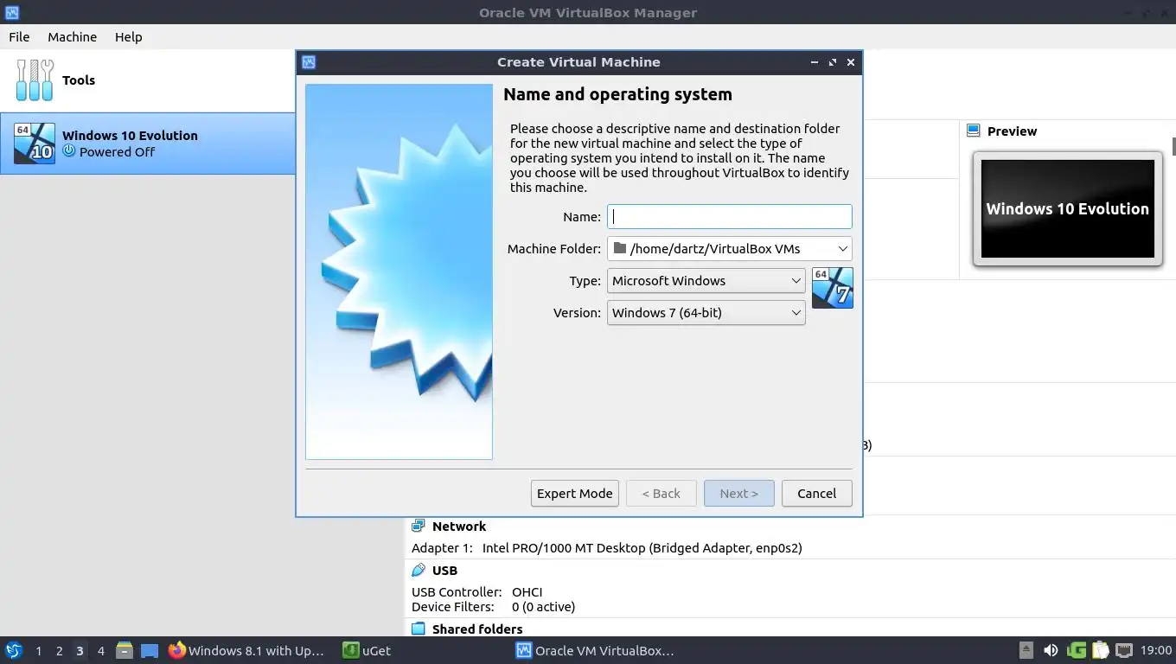Minimize the Create Virtual Machine dialog

815,62
